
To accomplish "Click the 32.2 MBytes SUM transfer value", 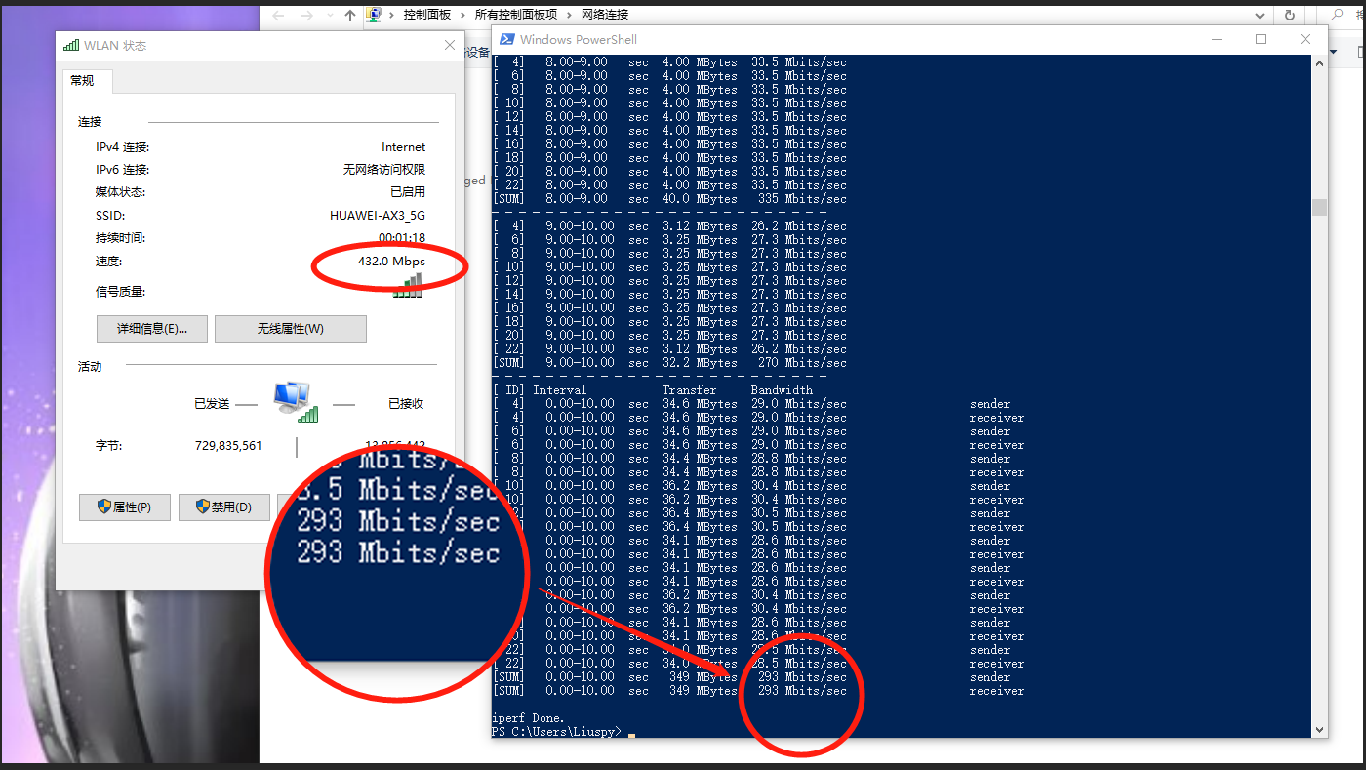I will 701,363.
